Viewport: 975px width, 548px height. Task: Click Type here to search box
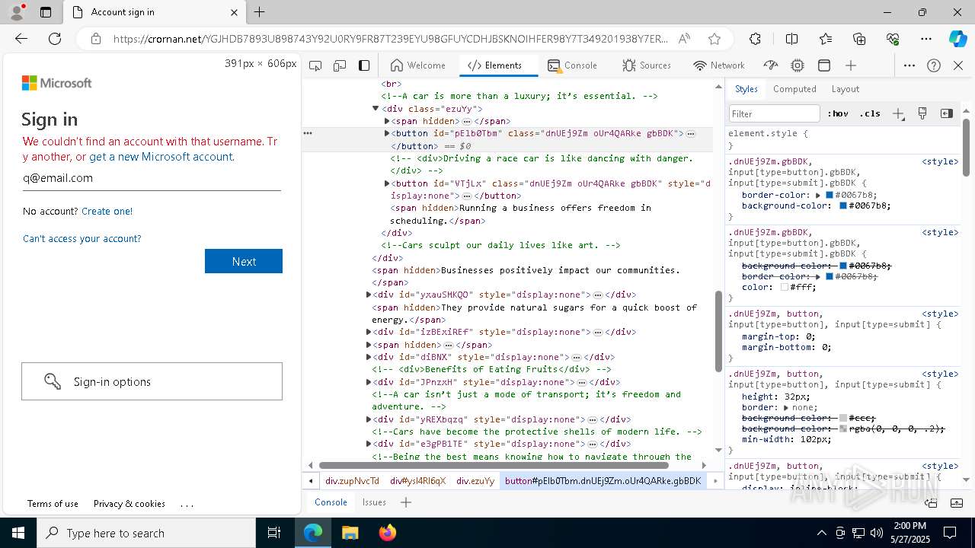(146, 533)
